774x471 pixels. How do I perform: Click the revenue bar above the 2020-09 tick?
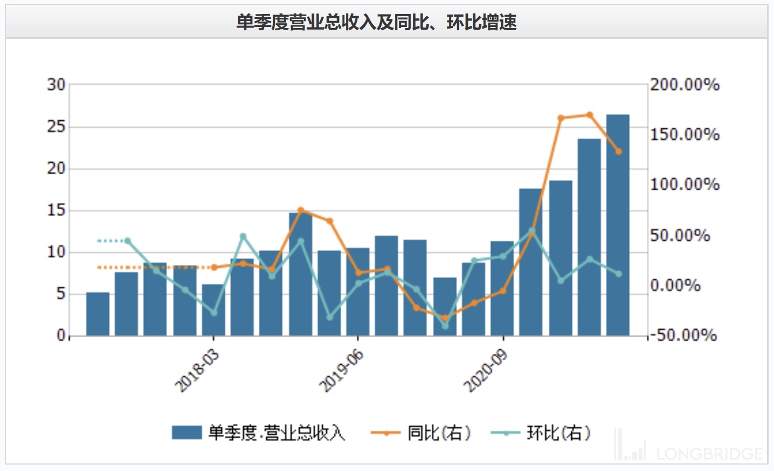502,289
